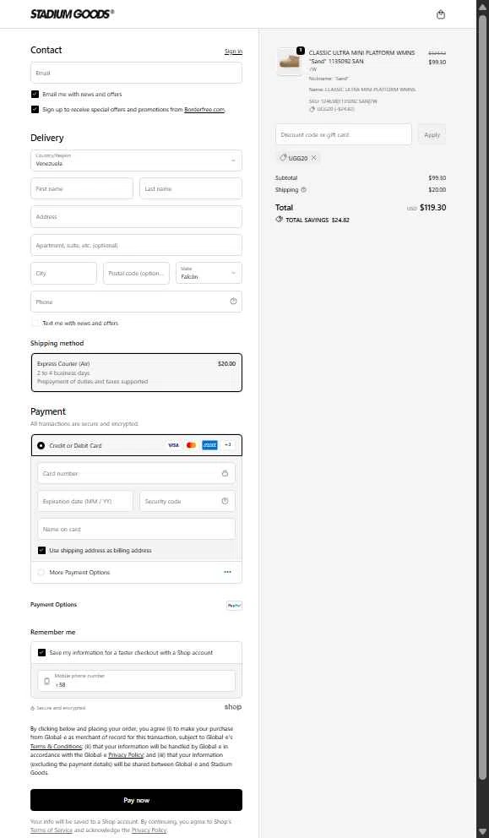The image size is (489, 838).
Task: Remove the UGG20 discount code tag
Action: tap(313, 158)
